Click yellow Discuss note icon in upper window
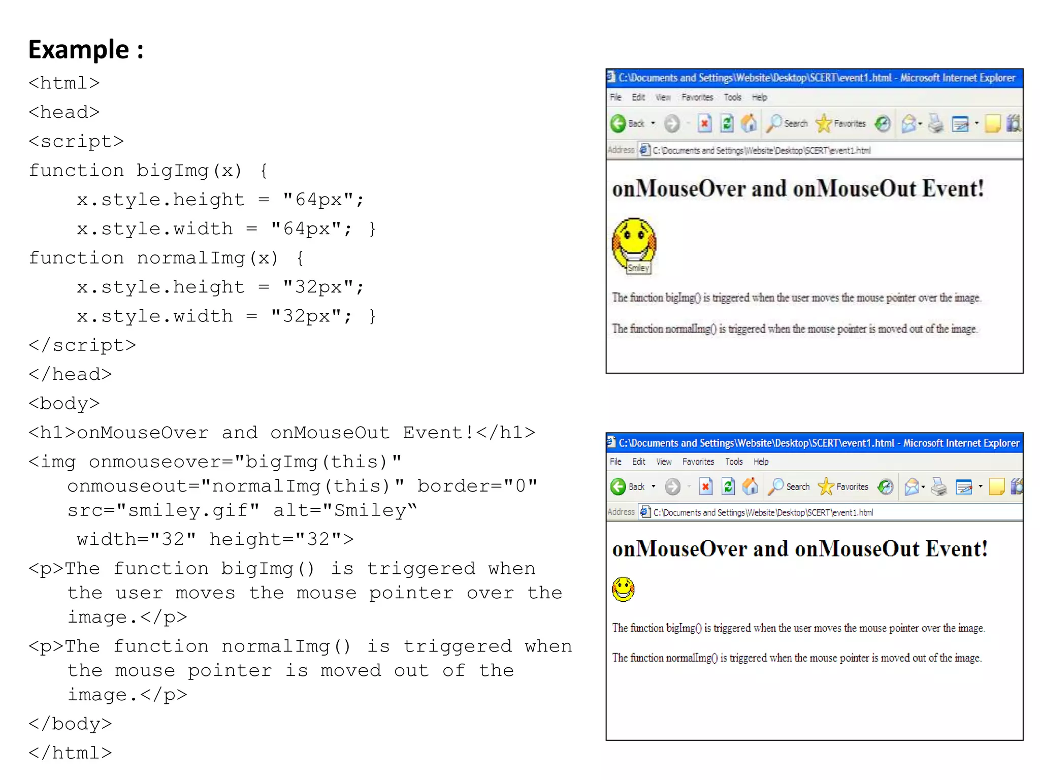The width and height of the screenshot is (1040, 780). coord(993,123)
